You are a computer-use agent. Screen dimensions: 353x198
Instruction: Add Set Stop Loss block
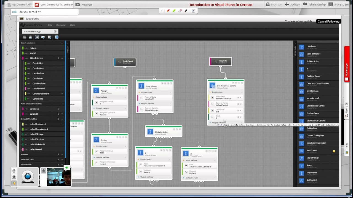[x=318, y=92]
